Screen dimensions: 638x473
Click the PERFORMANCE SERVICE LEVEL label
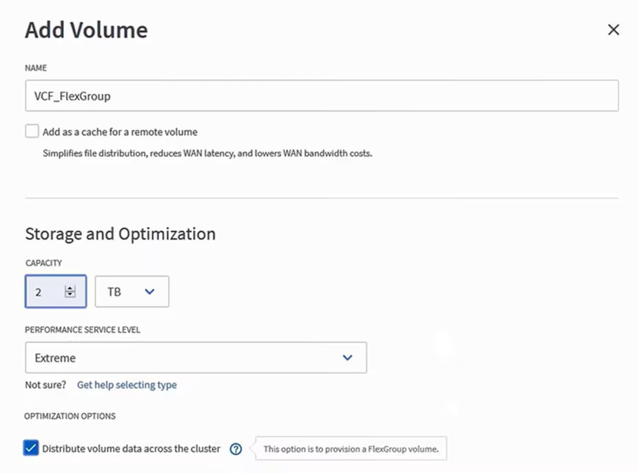[83, 330]
